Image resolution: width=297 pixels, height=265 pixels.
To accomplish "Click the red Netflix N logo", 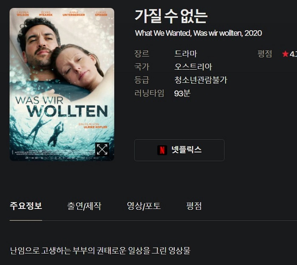I will click(162, 150).
